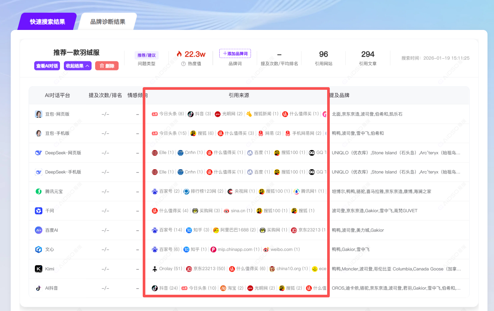This screenshot has width=494, height=311.
Task: Switch to the 品牌诊断结果 tab
Action: (x=108, y=22)
